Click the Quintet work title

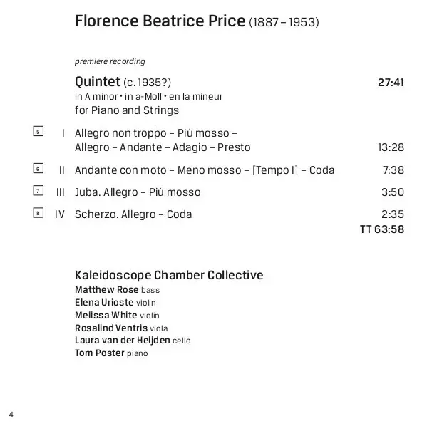[x=123, y=82]
